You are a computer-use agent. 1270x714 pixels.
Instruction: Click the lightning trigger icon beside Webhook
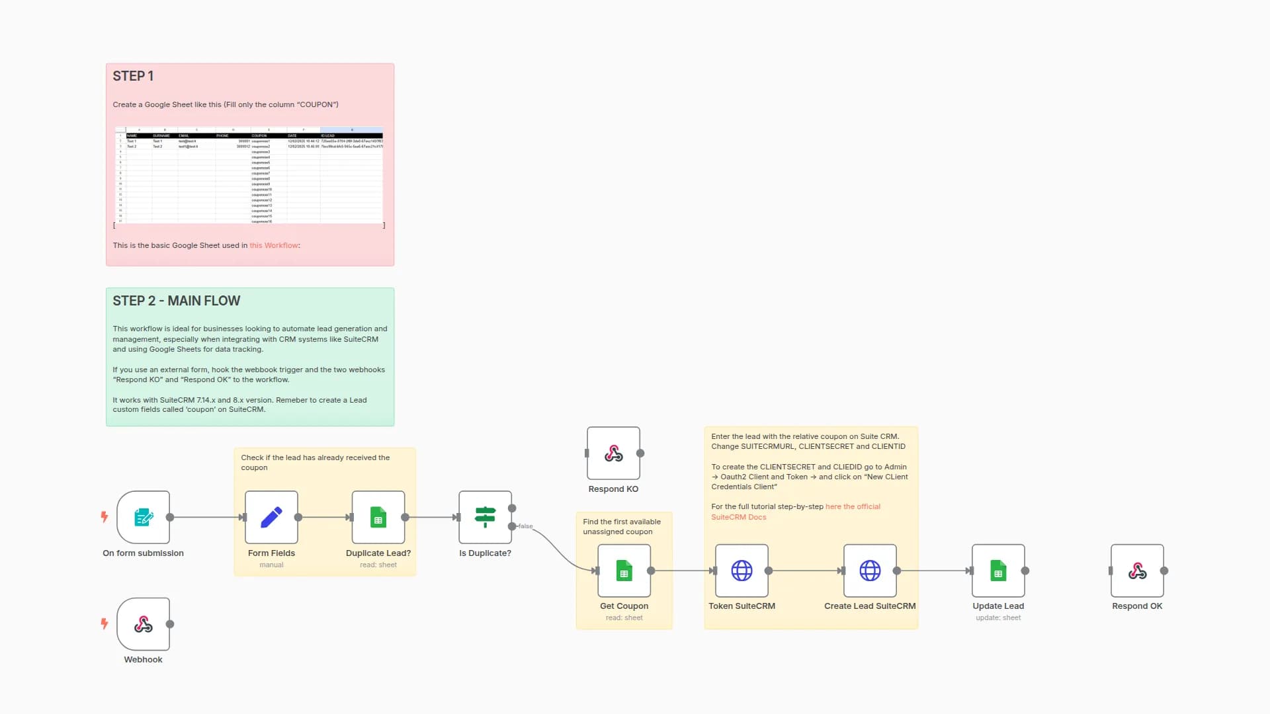point(105,623)
